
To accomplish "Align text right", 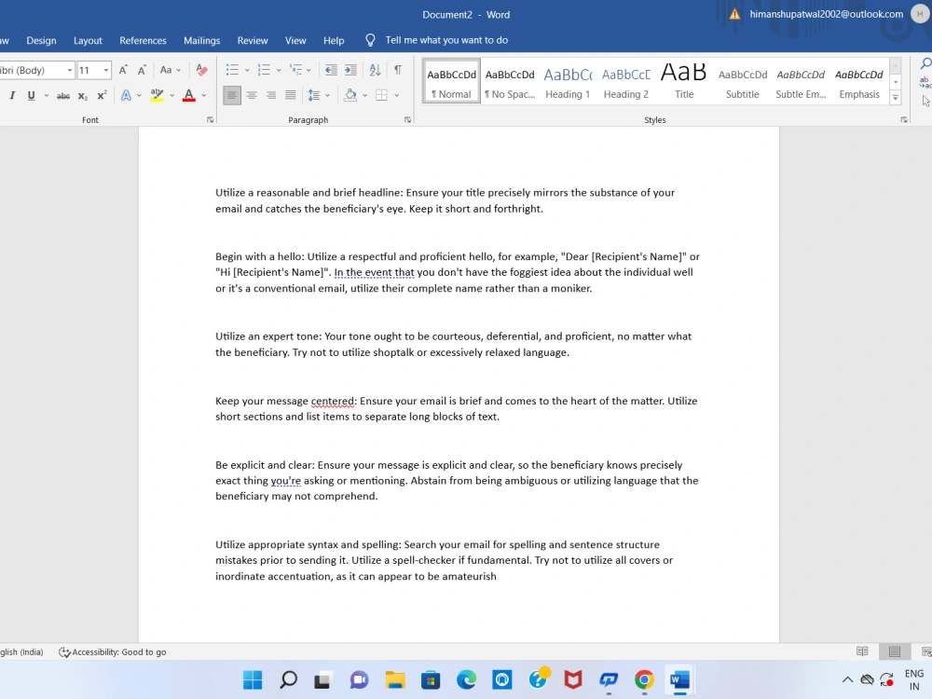I will click(271, 95).
